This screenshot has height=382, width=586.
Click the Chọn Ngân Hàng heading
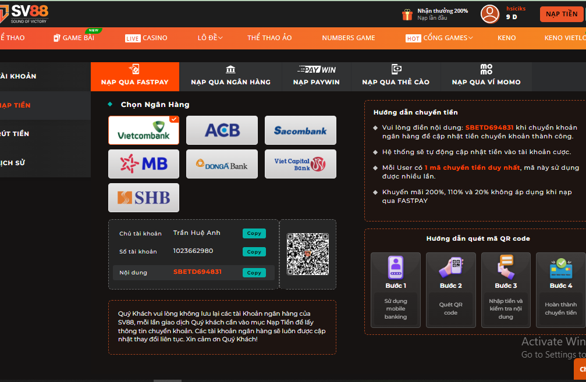tap(155, 105)
